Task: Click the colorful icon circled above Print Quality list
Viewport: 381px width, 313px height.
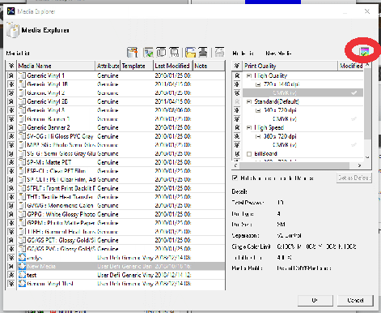Action: (364, 51)
